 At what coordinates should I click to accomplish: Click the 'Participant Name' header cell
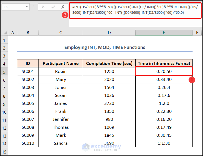[61, 63]
